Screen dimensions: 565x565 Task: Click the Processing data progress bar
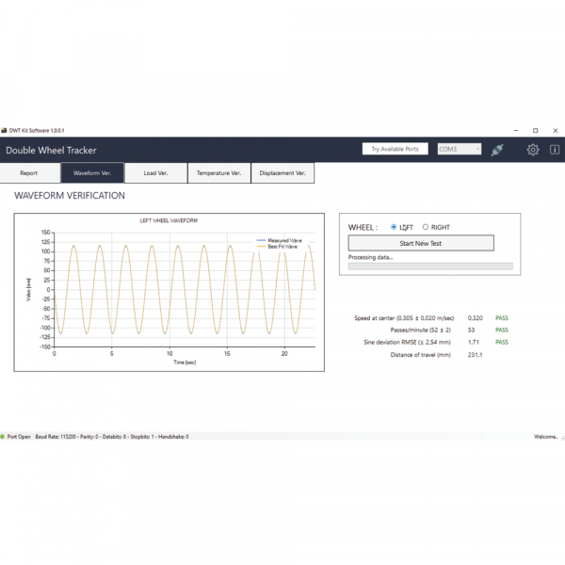(430, 266)
